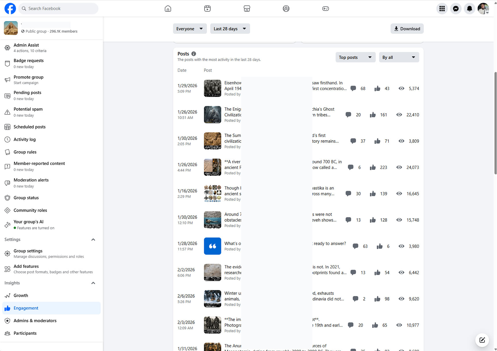Open the Facebook menu grid icon

pos(442,9)
